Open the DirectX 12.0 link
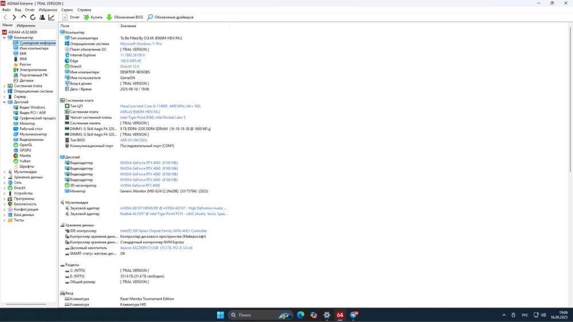573x322 pixels. pyautogui.click(x=129, y=66)
